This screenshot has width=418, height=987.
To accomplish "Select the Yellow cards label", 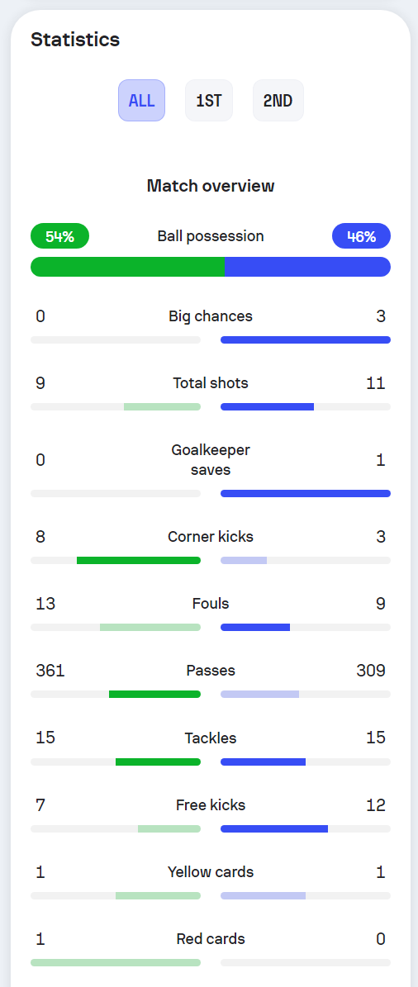I will (x=211, y=872).
